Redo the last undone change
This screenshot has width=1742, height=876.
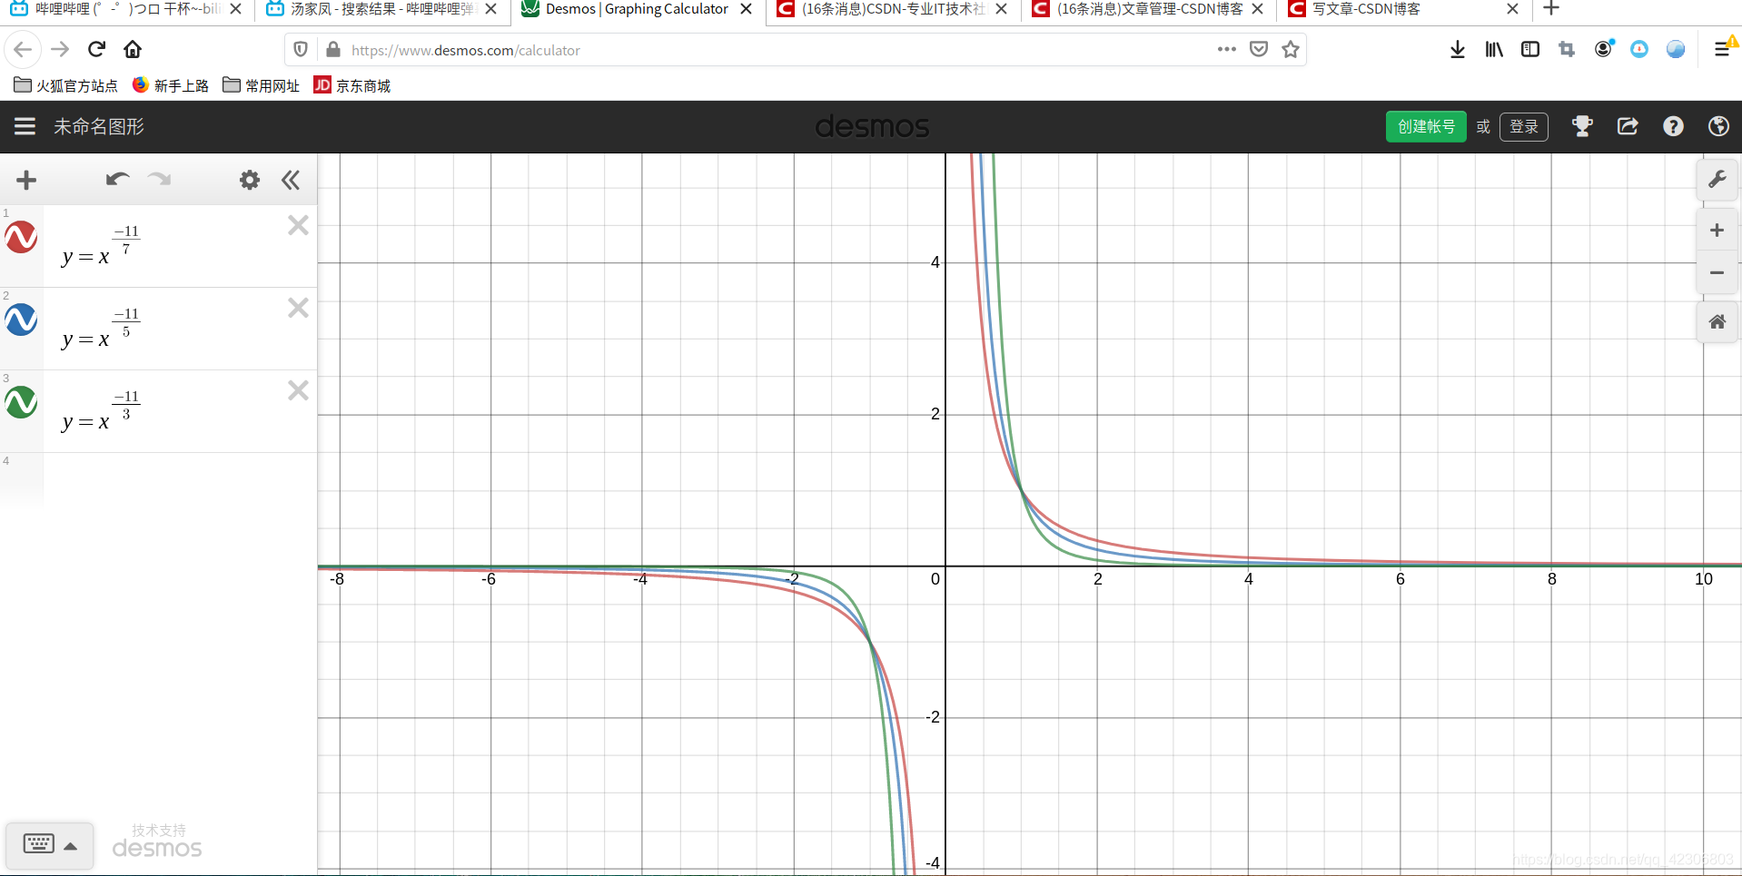(x=160, y=179)
